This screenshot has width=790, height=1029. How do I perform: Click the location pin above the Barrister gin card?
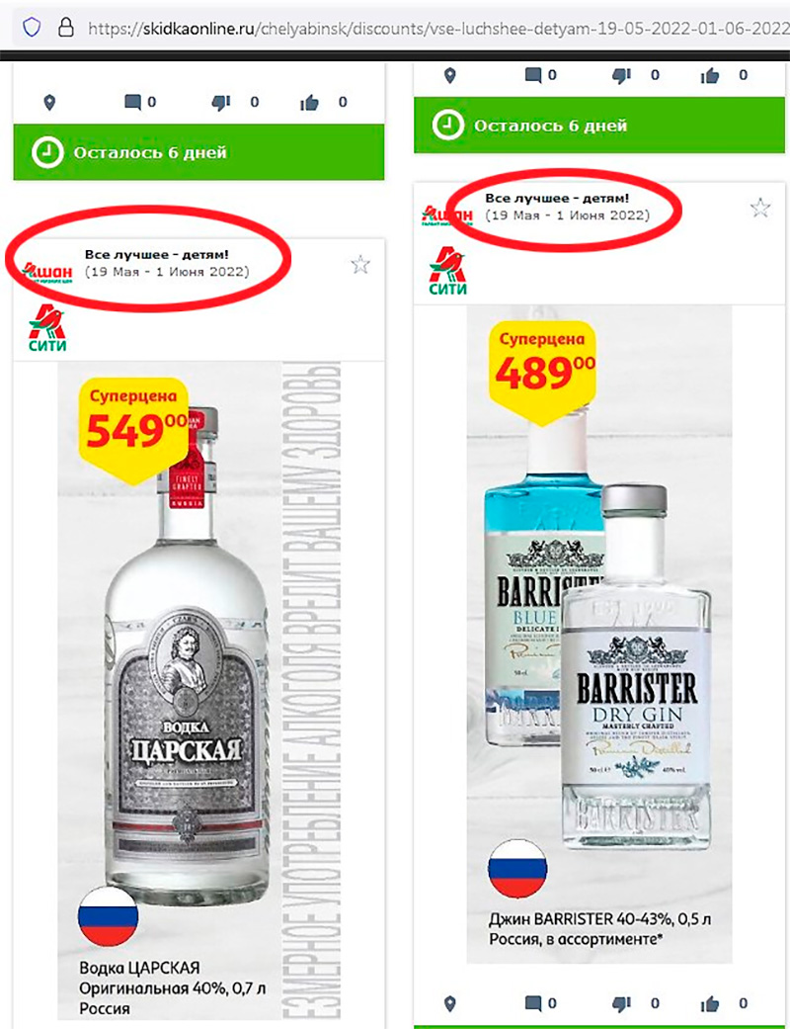(x=449, y=75)
